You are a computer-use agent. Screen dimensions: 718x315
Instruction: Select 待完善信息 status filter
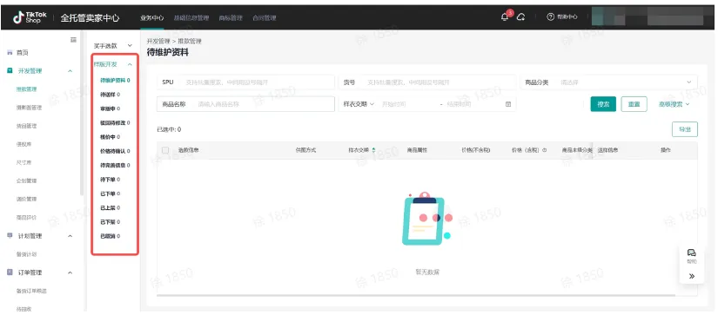point(115,165)
